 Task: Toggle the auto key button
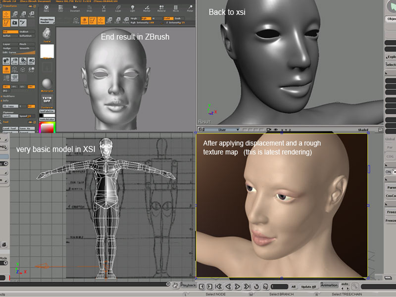tap(345, 284)
